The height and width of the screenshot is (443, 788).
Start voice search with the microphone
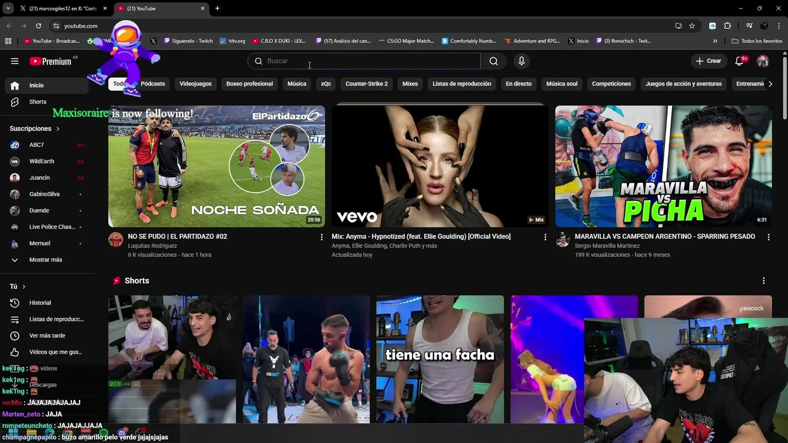point(521,61)
